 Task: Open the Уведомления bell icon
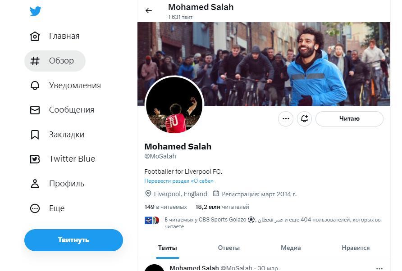point(35,85)
